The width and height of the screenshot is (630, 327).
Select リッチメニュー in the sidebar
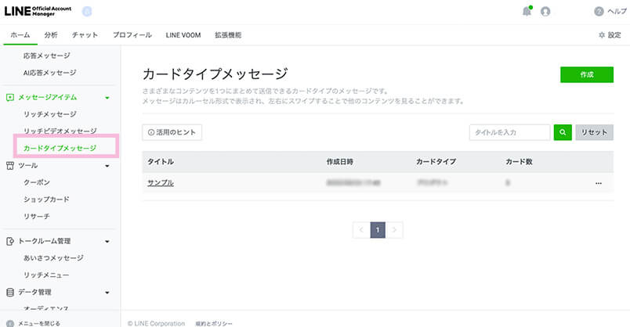46,275
